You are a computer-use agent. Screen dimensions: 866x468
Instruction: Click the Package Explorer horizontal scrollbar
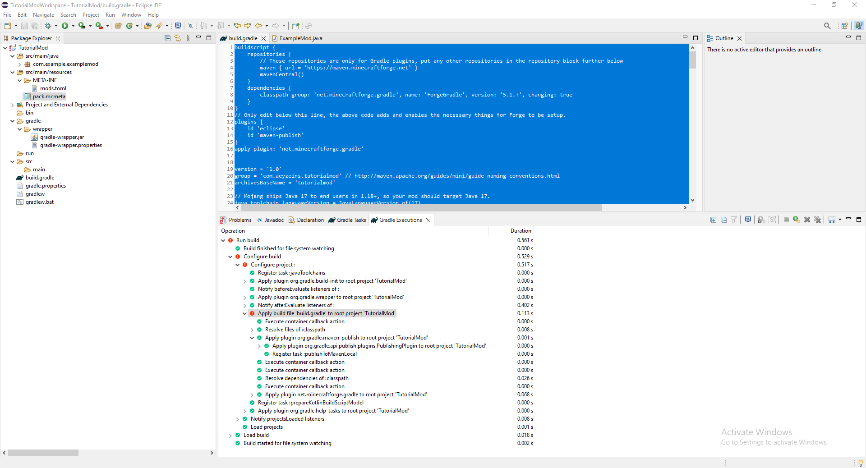pos(43,453)
